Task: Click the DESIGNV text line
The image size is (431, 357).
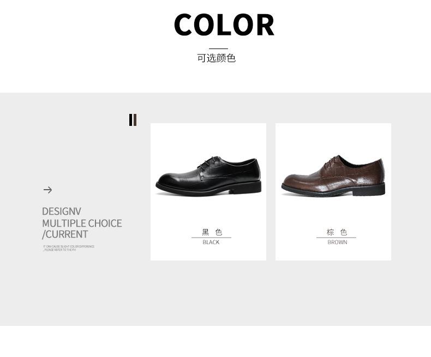Action: coord(62,211)
